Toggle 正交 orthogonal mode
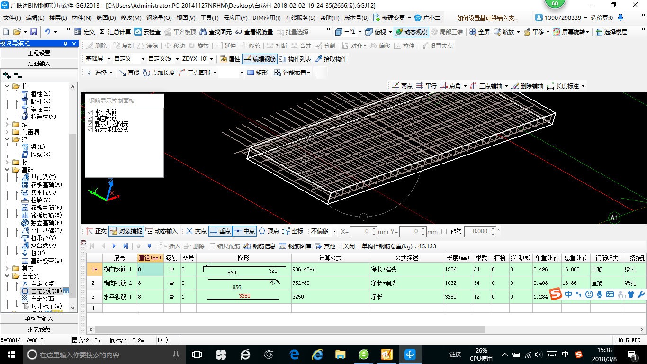Screen dimensions: 647x364 (x=96, y=231)
